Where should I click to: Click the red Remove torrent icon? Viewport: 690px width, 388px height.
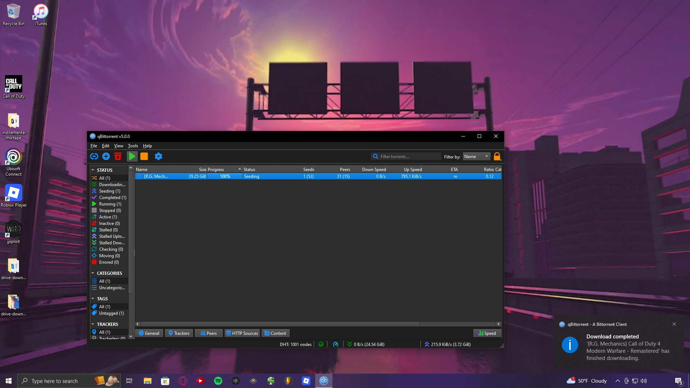click(118, 156)
